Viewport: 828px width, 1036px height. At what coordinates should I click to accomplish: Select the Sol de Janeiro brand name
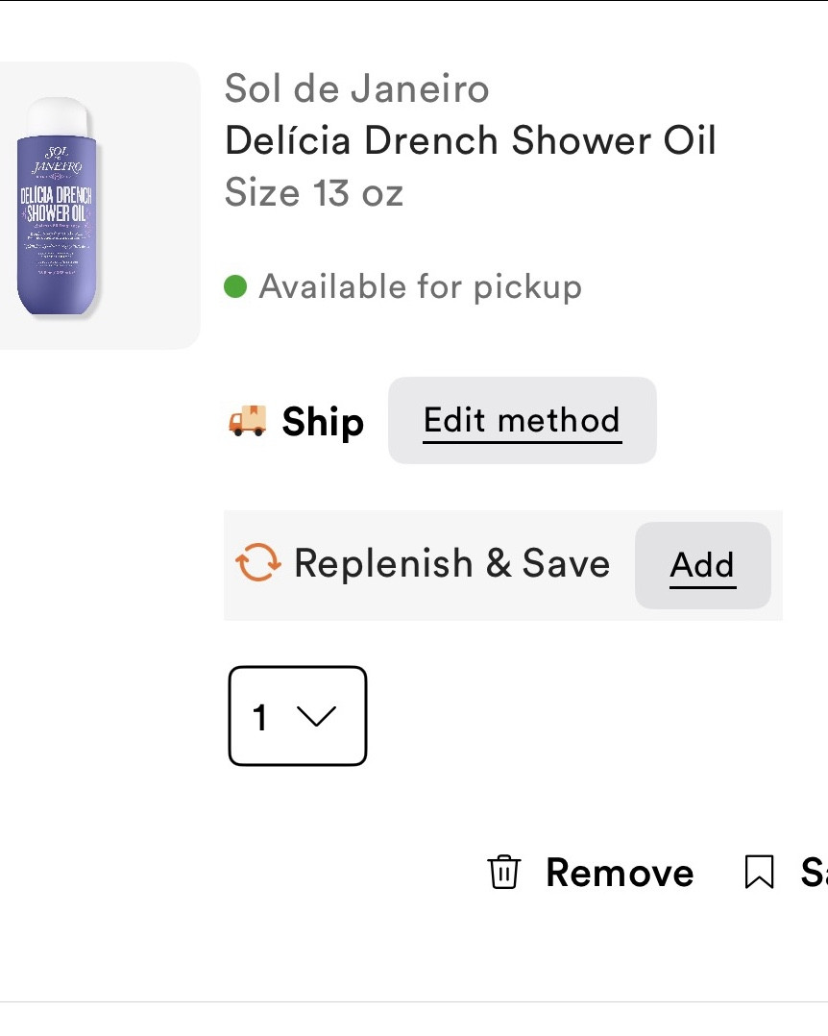356,87
